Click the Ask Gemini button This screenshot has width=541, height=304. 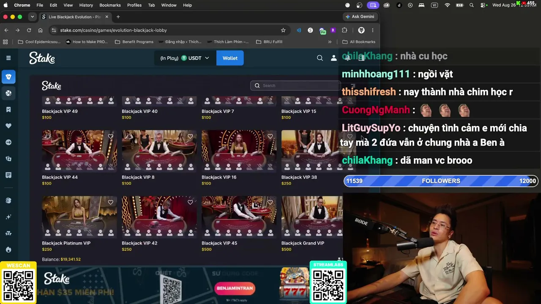point(360,16)
